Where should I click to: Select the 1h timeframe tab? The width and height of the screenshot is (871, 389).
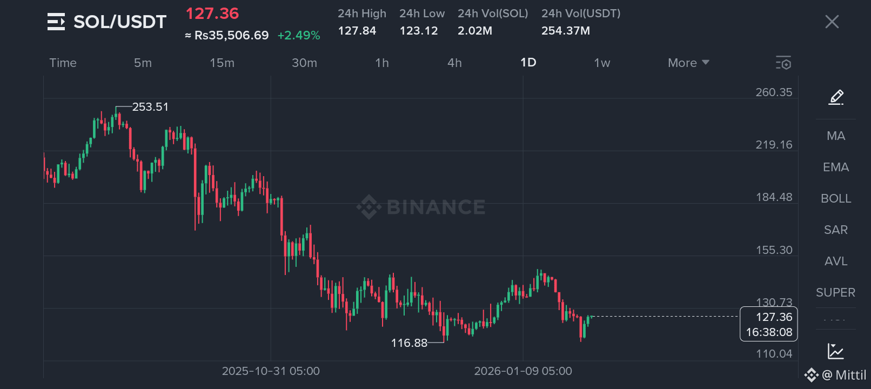(382, 63)
